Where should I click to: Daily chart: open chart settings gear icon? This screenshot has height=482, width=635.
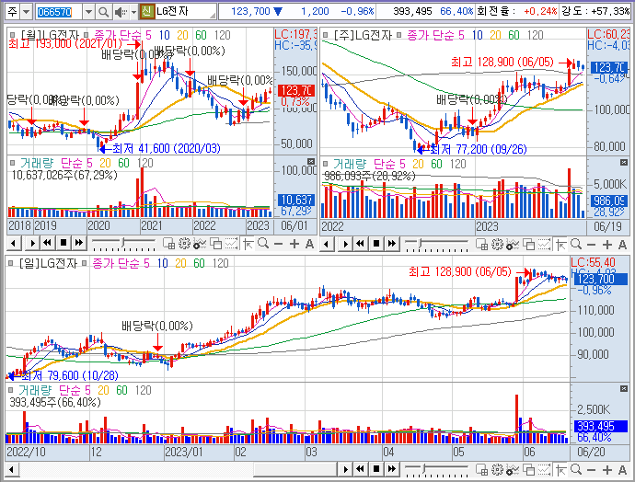click(497, 470)
